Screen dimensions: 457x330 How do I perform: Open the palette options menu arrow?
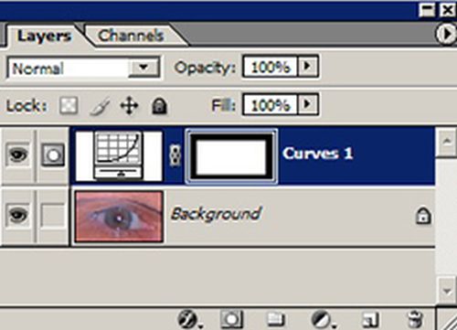446,34
